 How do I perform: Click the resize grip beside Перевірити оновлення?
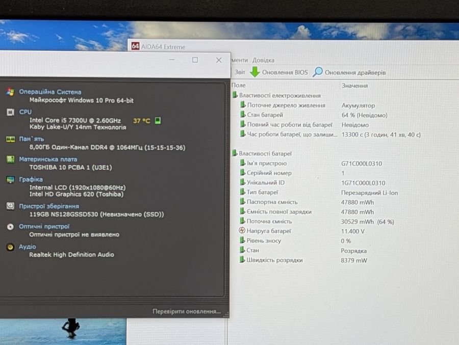click(226, 314)
